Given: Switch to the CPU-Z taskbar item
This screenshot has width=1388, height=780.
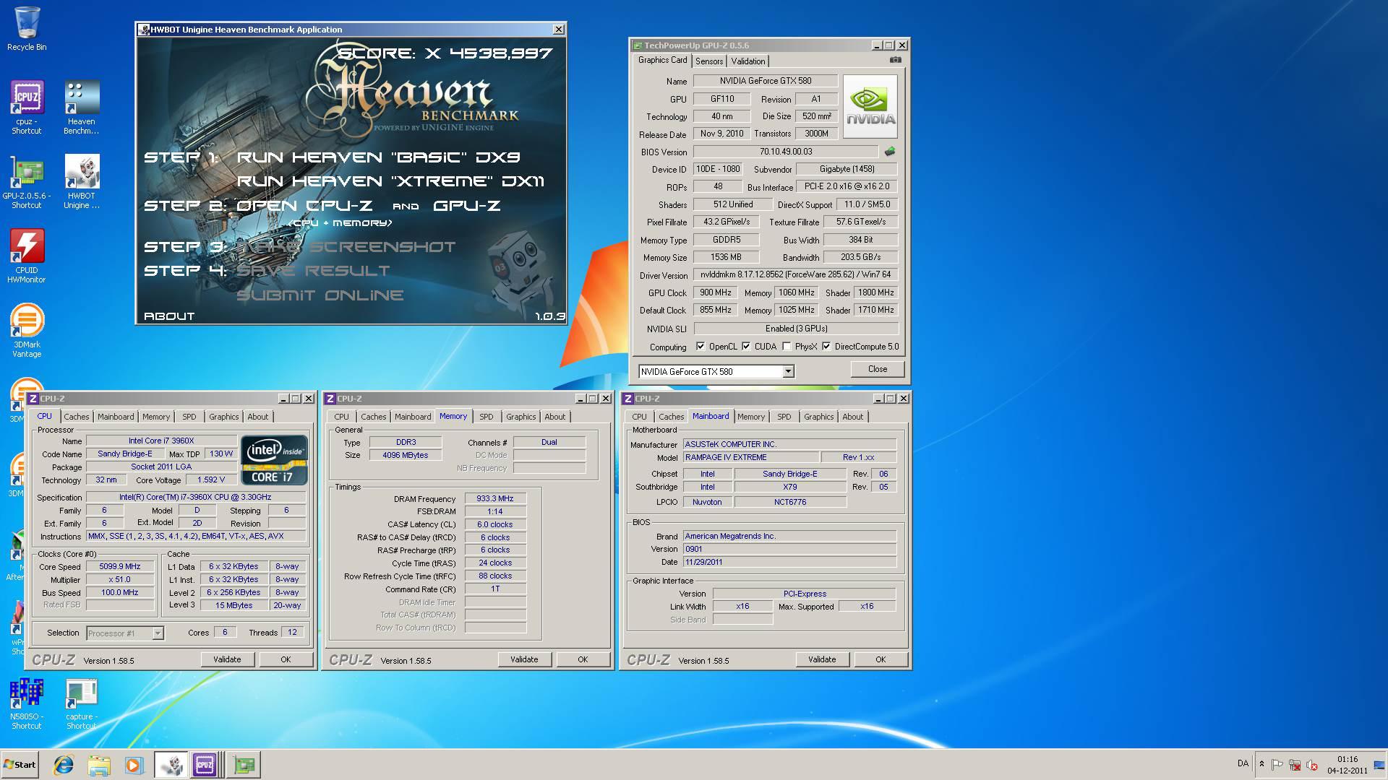Looking at the screenshot, I should (x=207, y=765).
